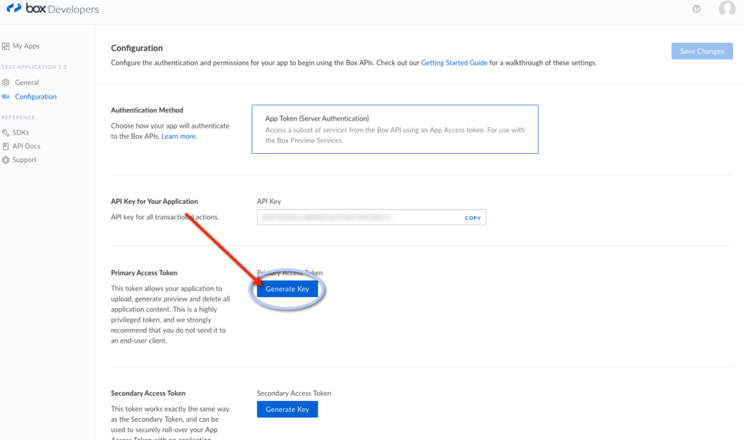Select the App Token authentication method box
Screen dimensions: 744x440
click(395, 129)
